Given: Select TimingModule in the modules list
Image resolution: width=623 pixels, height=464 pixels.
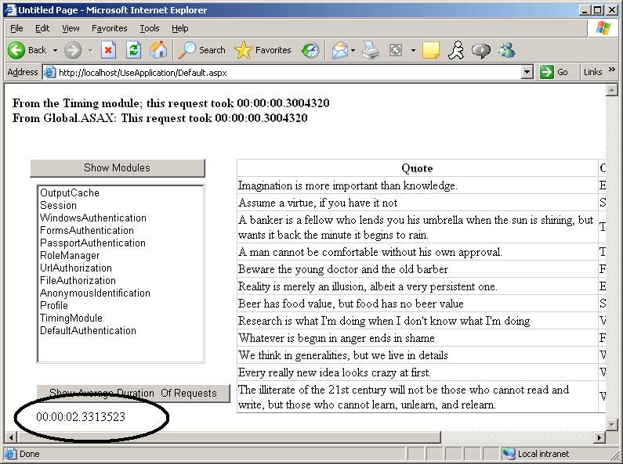Looking at the screenshot, I should [71, 318].
